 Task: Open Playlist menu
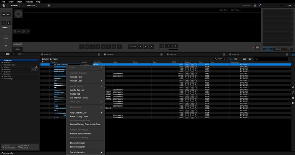(29, 2)
